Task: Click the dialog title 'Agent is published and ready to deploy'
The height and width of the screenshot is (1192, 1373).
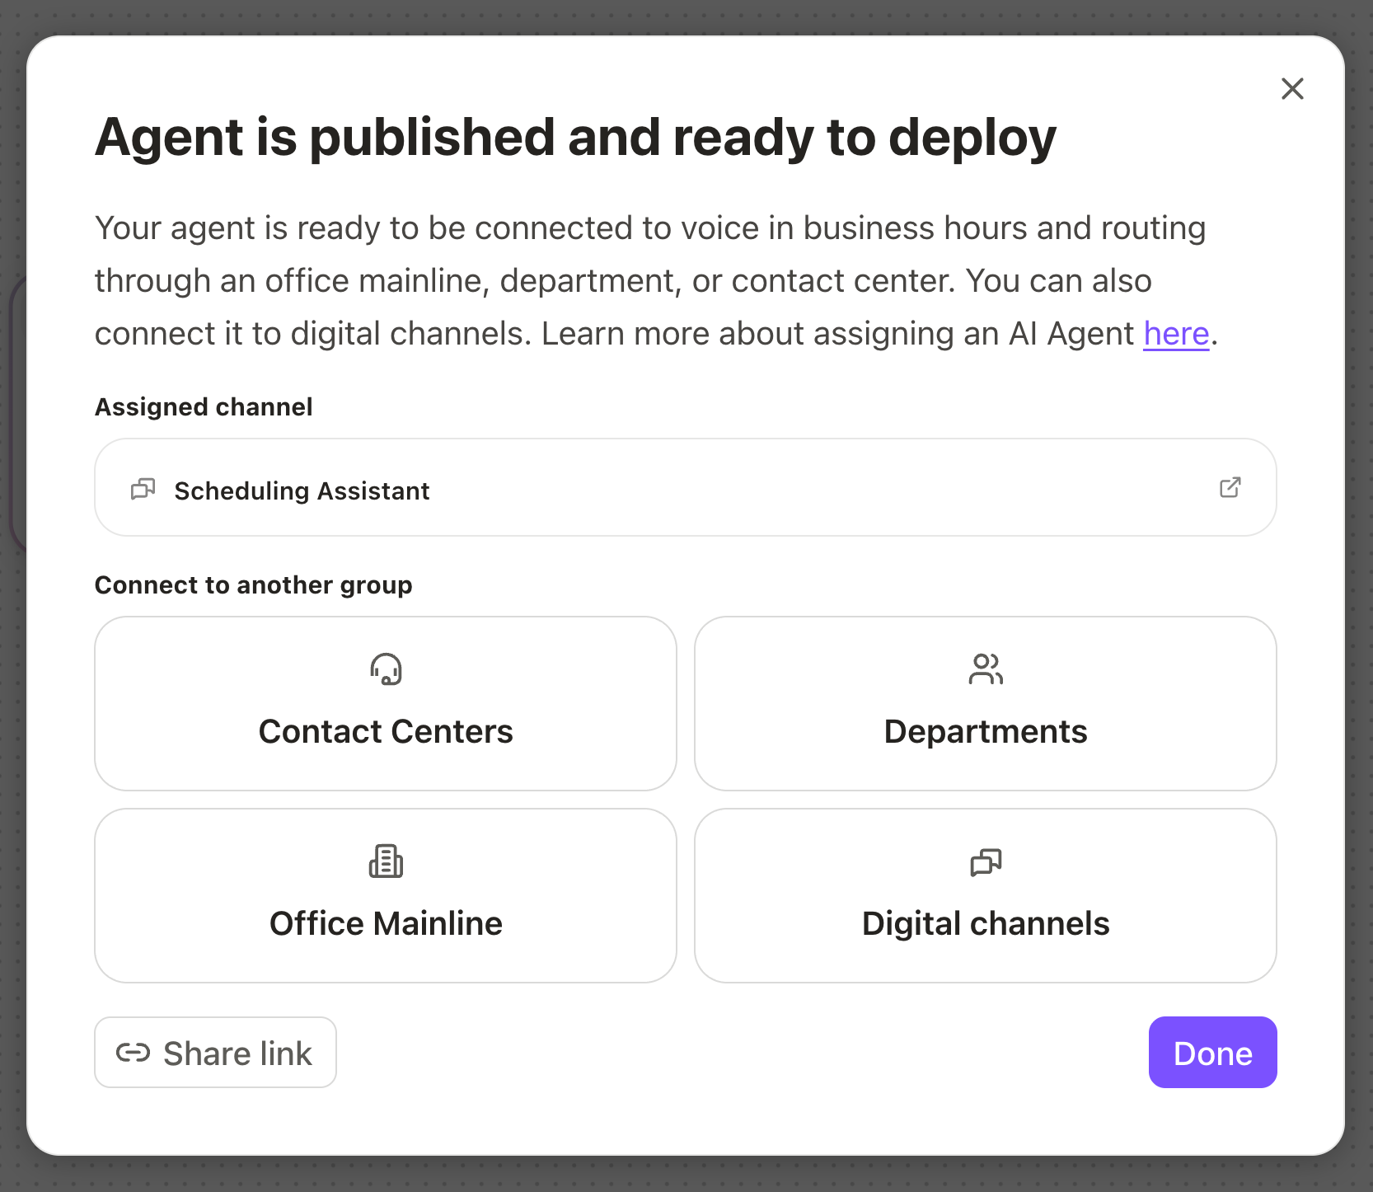Action: [575, 138]
